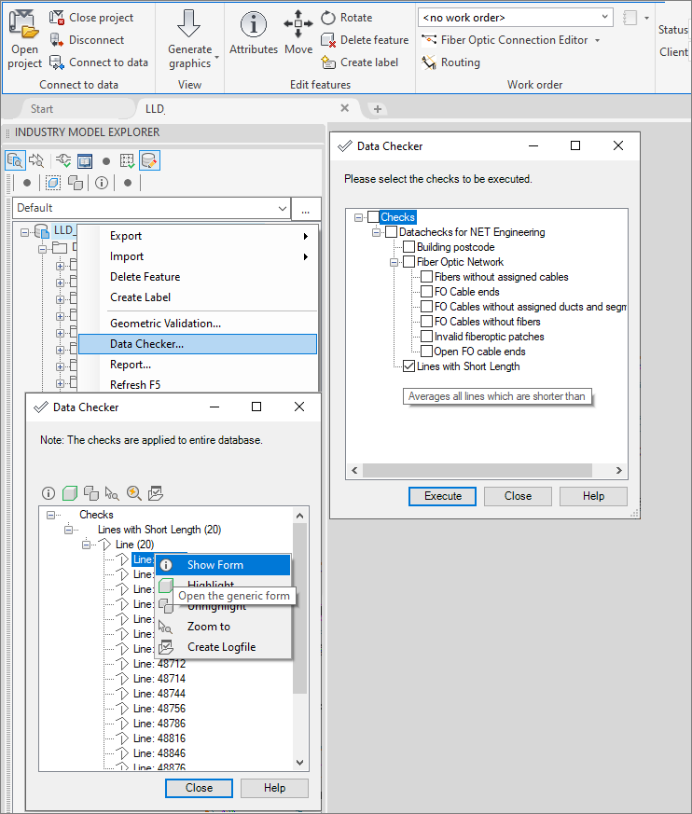Click the ellipsis button beside Default

click(x=306, y=208)
